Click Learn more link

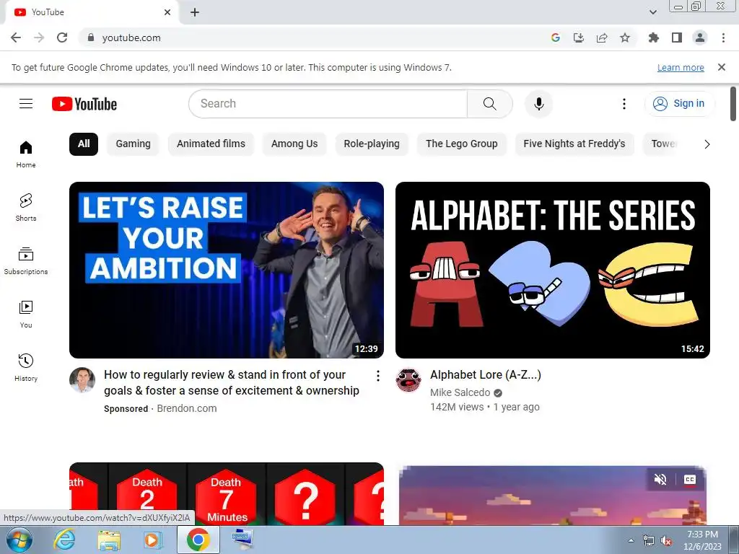pyautogui.click(x=681, y=67)
